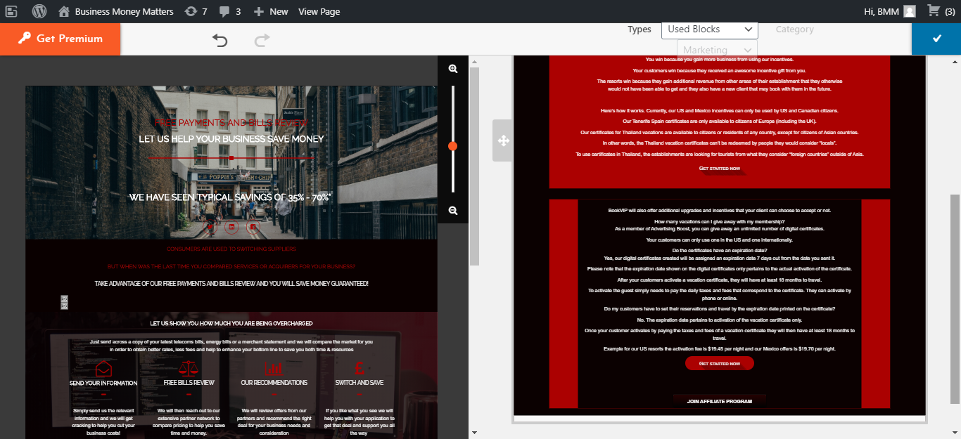The width and height of the screenshot is (961, 439).
Task: Open the New content menu
Action: coord(271,11)
